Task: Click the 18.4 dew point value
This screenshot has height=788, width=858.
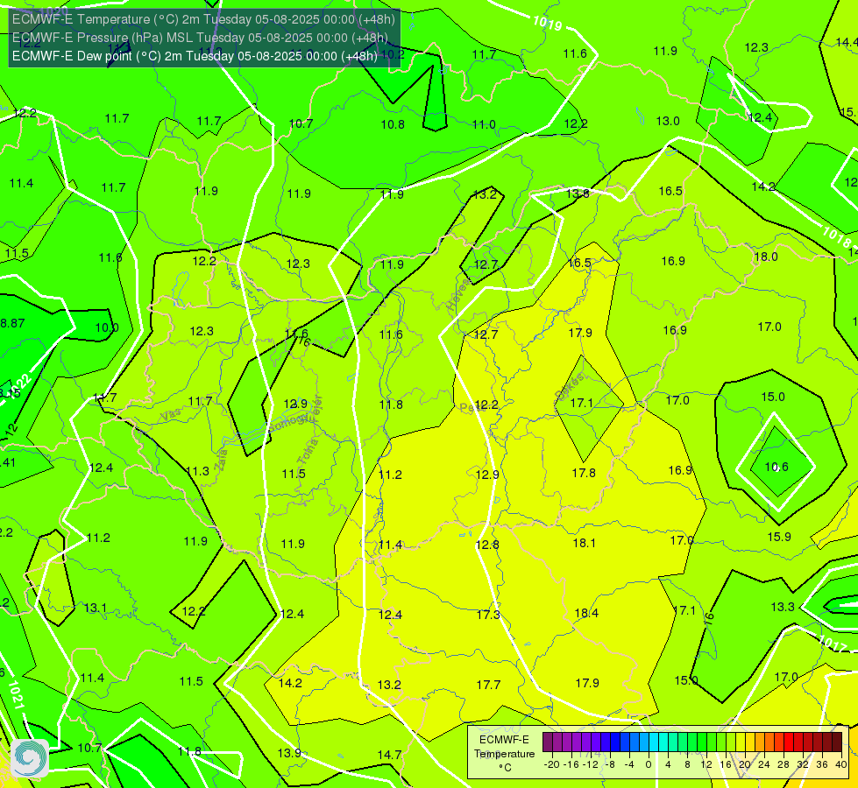Action: point(586,613)
